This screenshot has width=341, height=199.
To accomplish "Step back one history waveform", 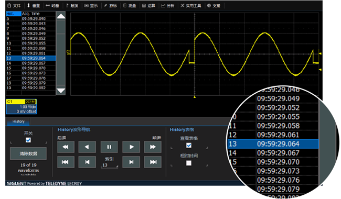I will coord(87,162).
